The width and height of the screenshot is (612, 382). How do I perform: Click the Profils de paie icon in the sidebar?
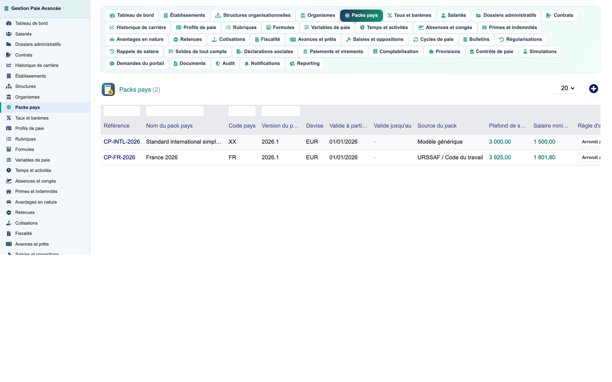(x=8, y=129)
